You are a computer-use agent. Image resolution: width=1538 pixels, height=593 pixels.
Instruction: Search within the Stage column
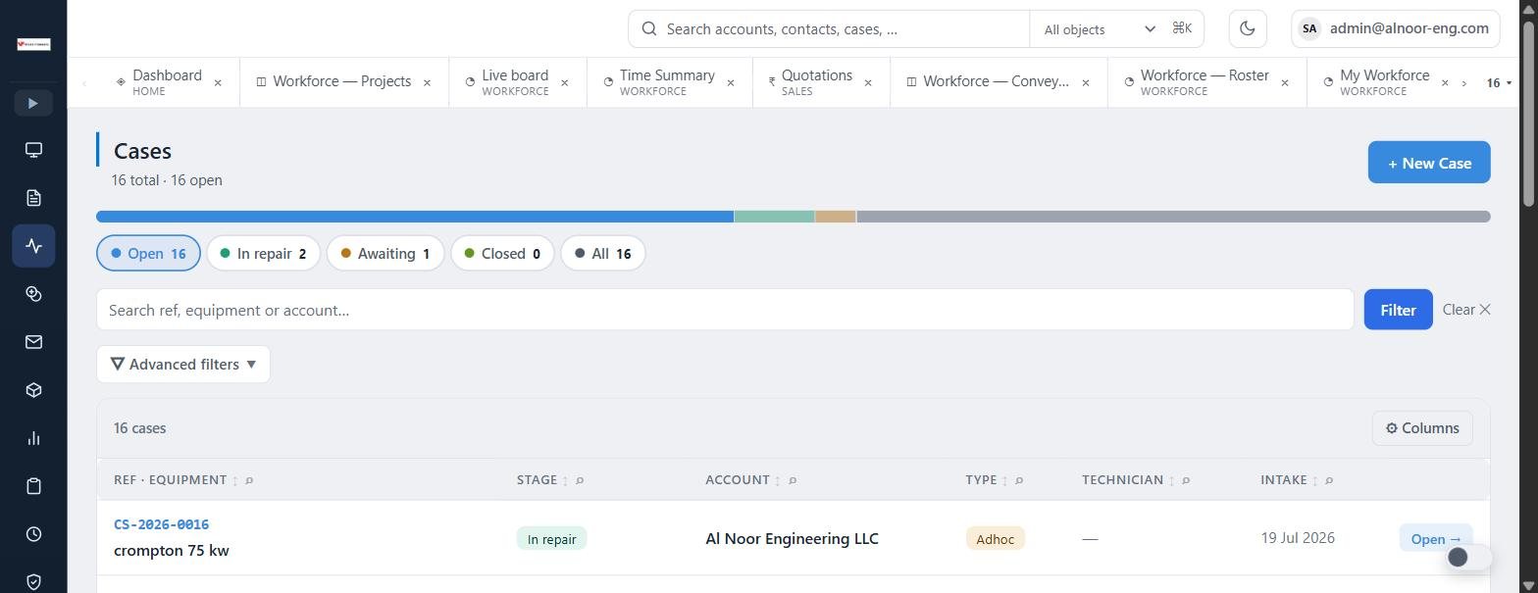click(x=580, y=480)
